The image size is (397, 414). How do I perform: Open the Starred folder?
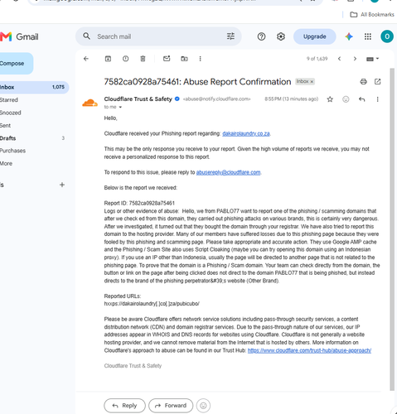click(x=9, y=100)
